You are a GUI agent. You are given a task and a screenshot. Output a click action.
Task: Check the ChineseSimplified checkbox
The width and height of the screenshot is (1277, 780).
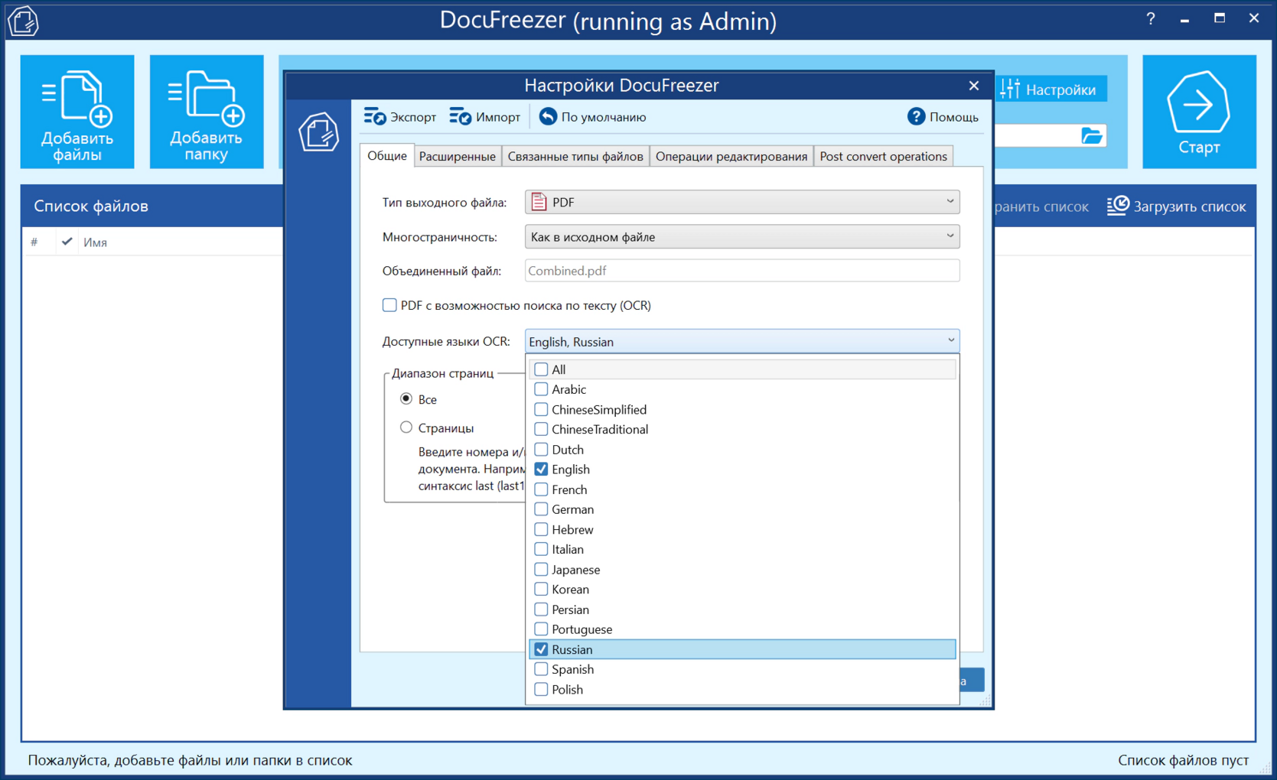pos(541,409)
